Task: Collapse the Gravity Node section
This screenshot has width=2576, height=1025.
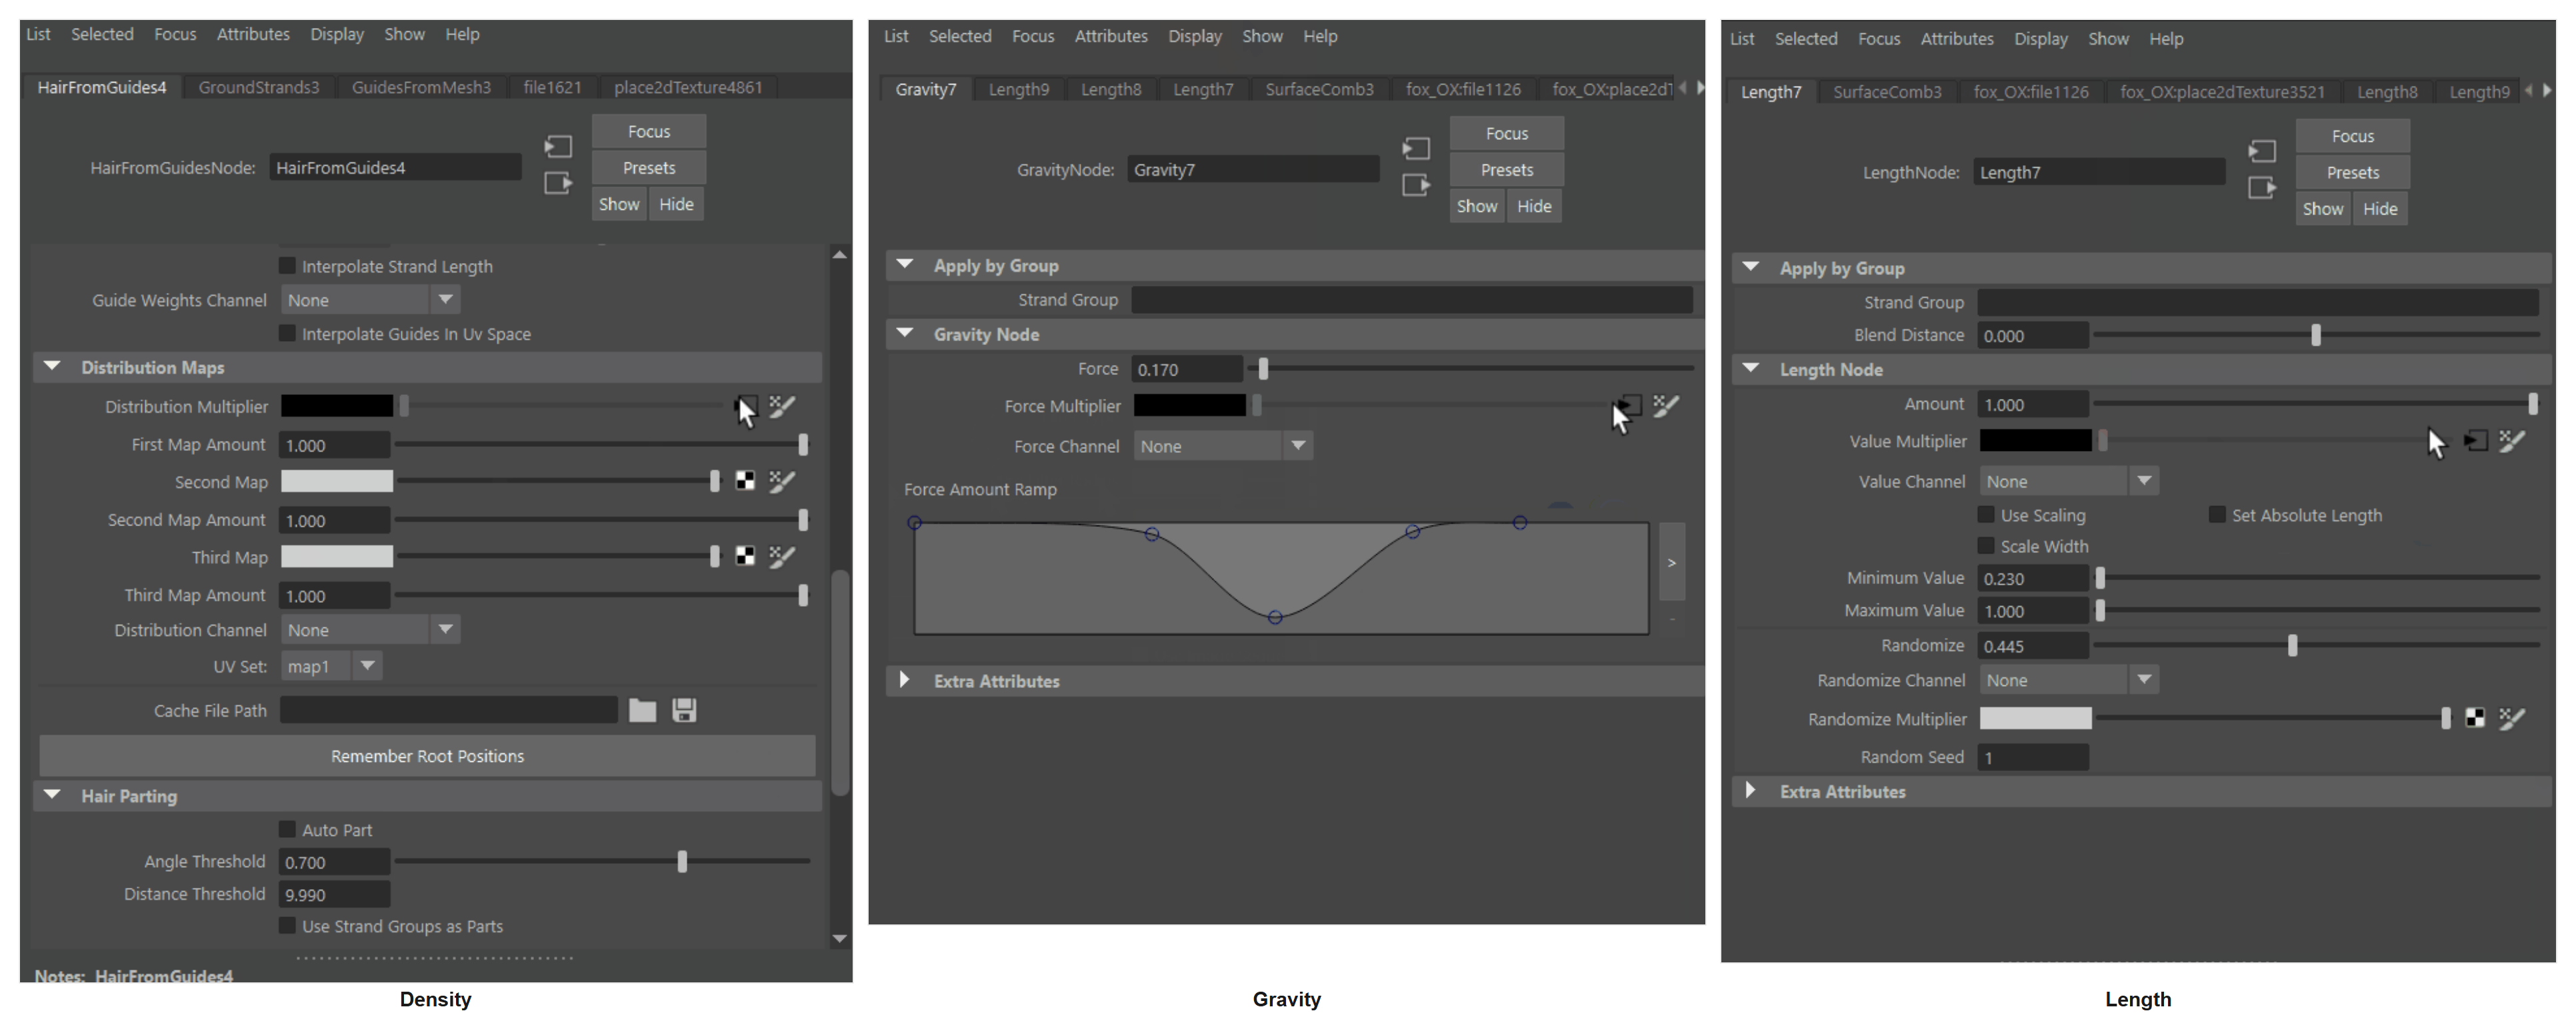Action: click(x=904, y=334)
